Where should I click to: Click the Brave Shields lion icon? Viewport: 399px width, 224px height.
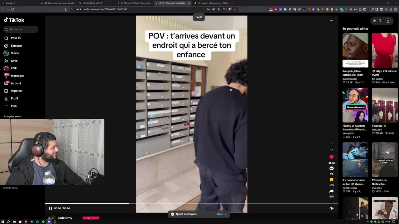[230, 9]
